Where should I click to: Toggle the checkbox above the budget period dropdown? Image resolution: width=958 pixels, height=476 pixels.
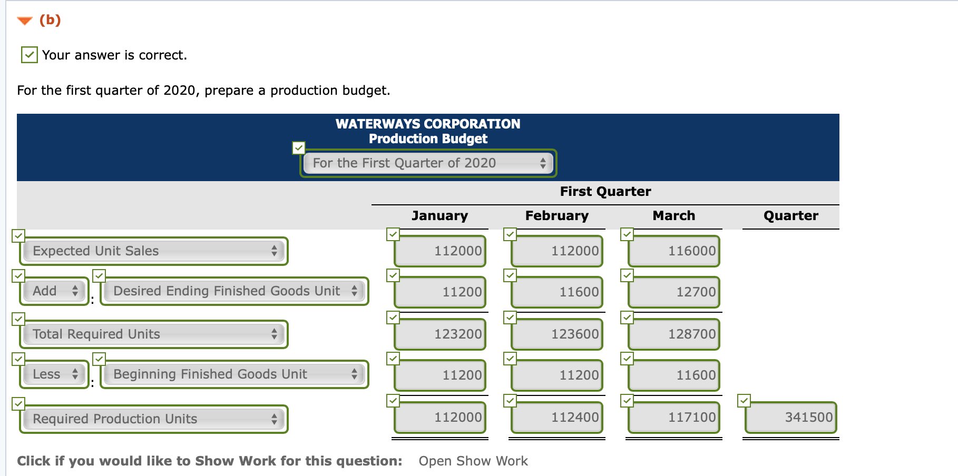299,148
